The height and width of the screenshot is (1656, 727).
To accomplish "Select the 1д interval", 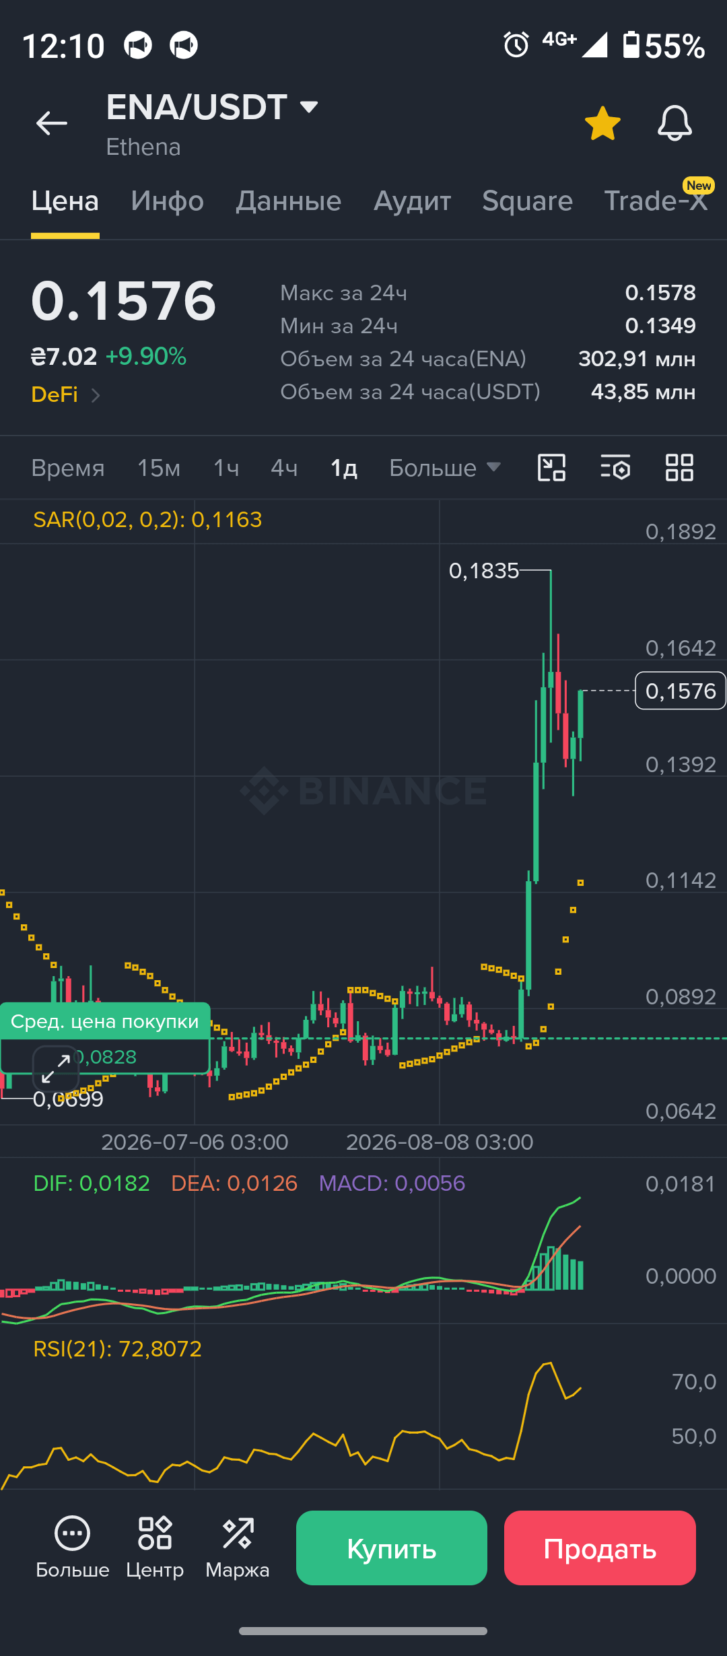I will point(343,468).
